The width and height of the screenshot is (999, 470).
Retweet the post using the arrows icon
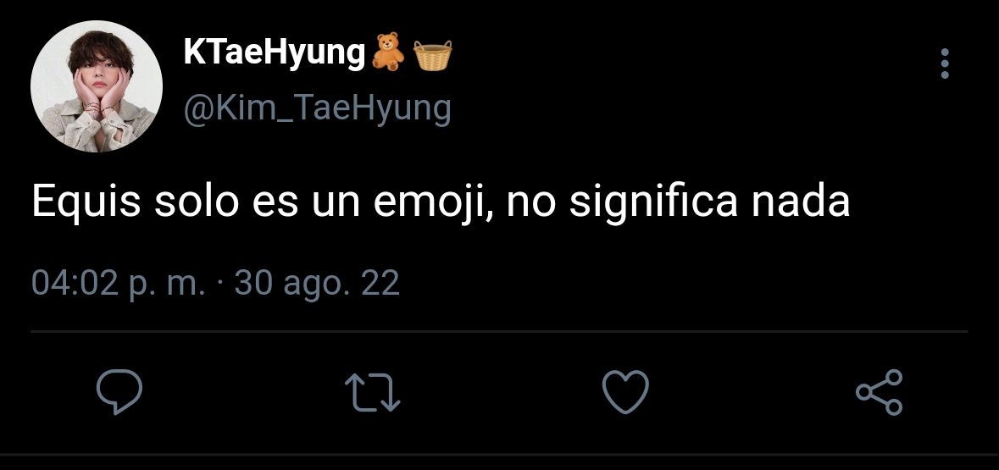372,391
